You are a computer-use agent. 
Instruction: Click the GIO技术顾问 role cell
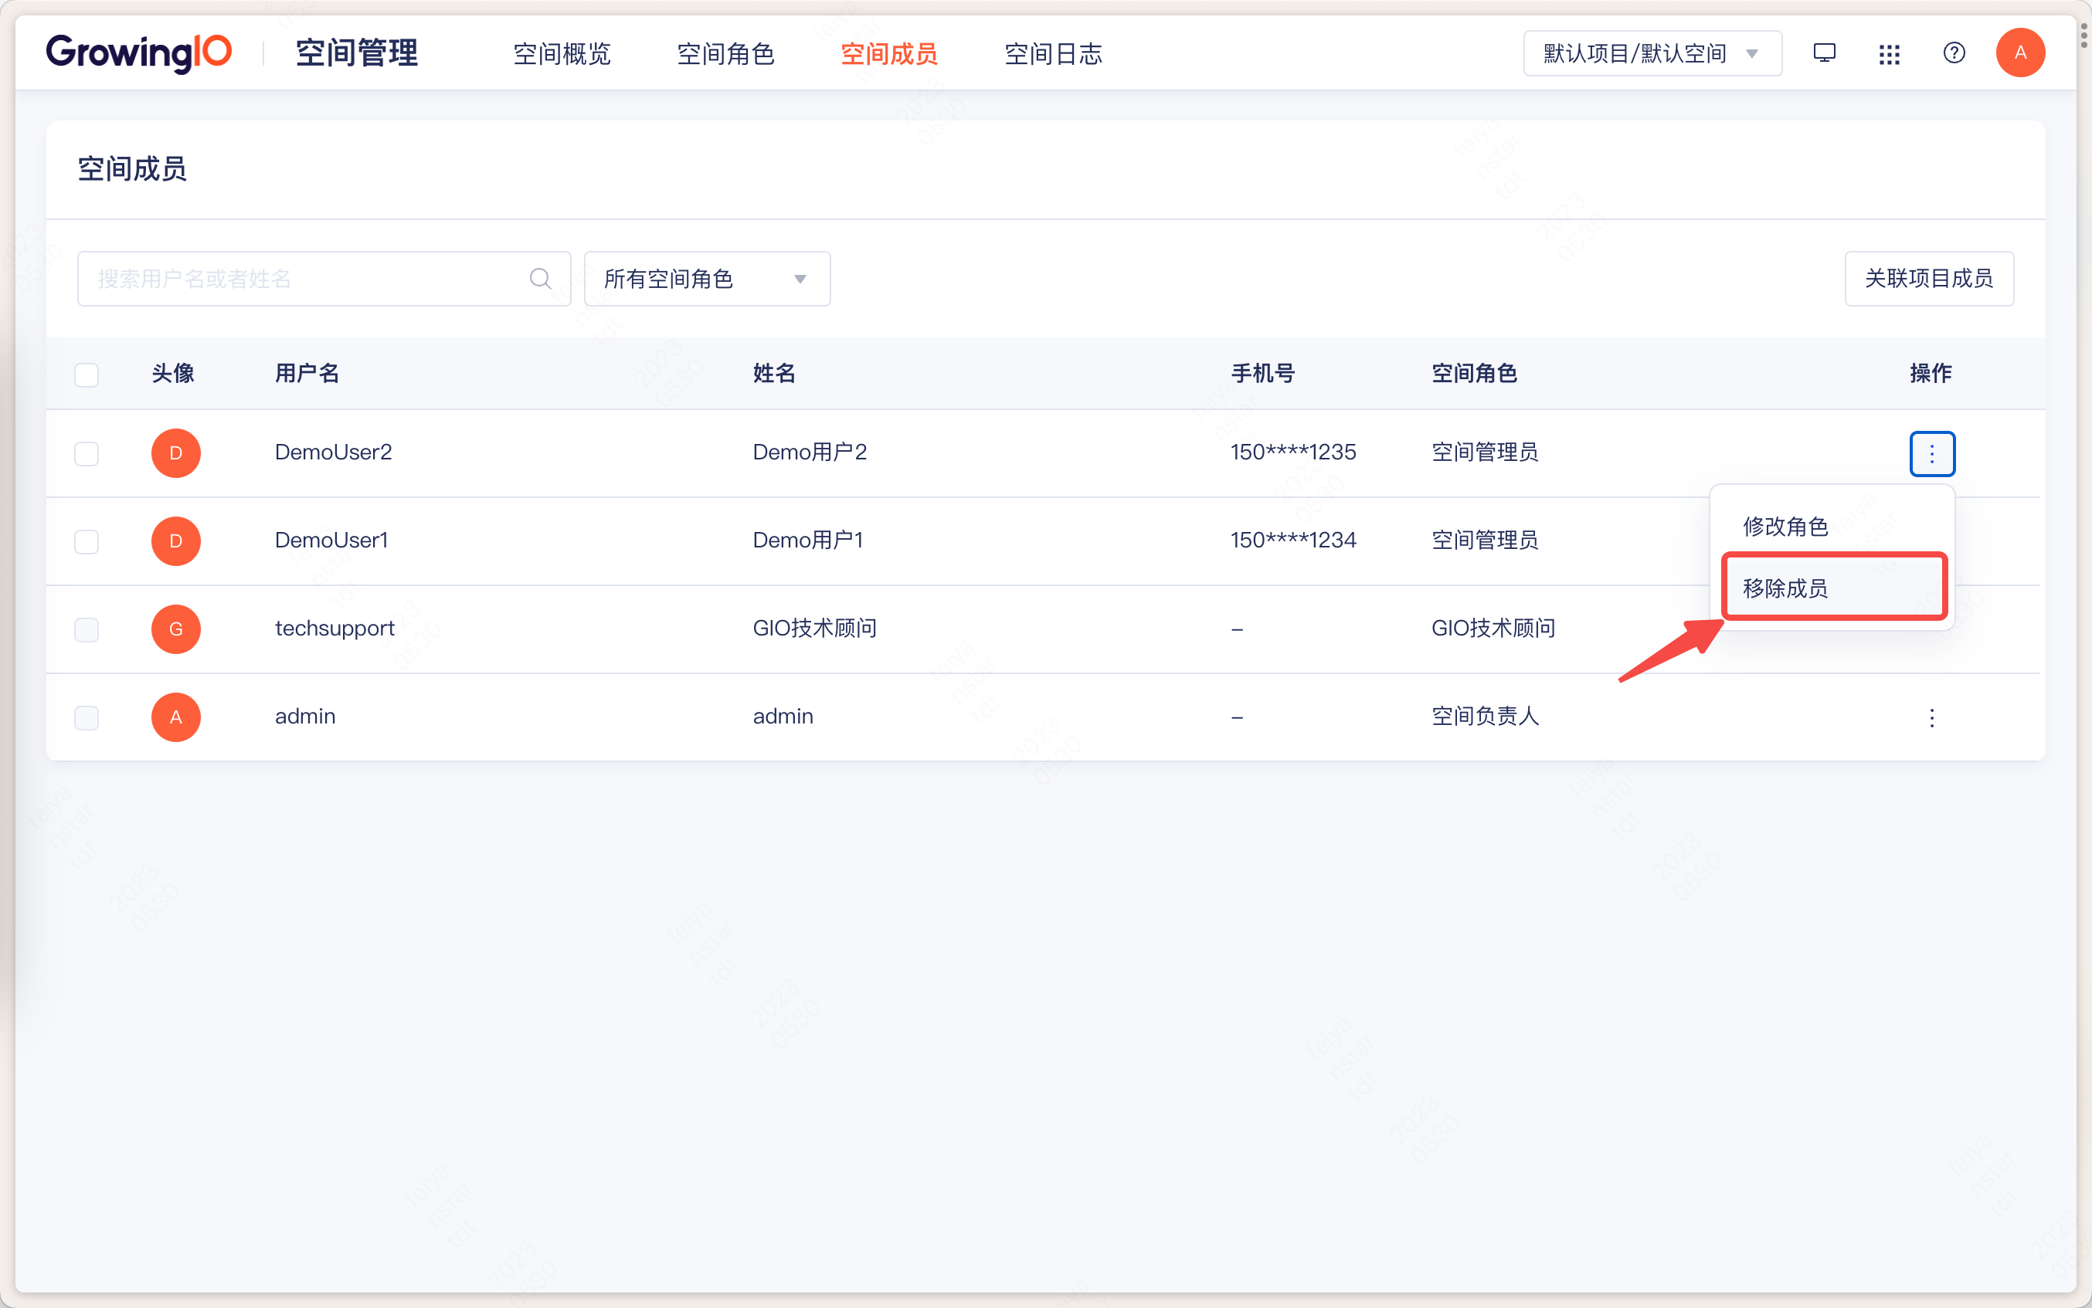pos(1493,628)
